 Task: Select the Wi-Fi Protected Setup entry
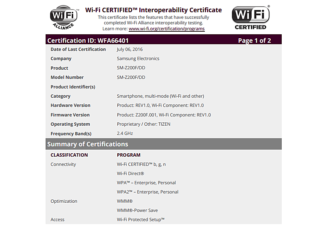click(x=140, y=220)
